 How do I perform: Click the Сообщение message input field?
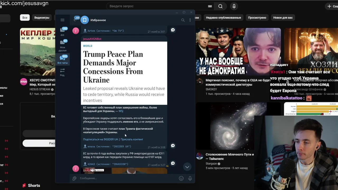click(x=128, y=178)
